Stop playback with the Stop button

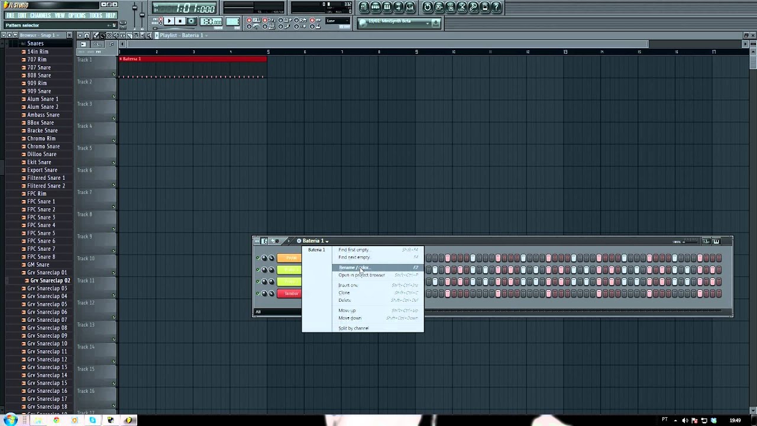[x=180, y=21]
